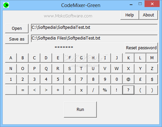This screenshot has height=127, width=162.
Task: Tap the letter O key
Action: pyautogui.click(x=23, y=69)
